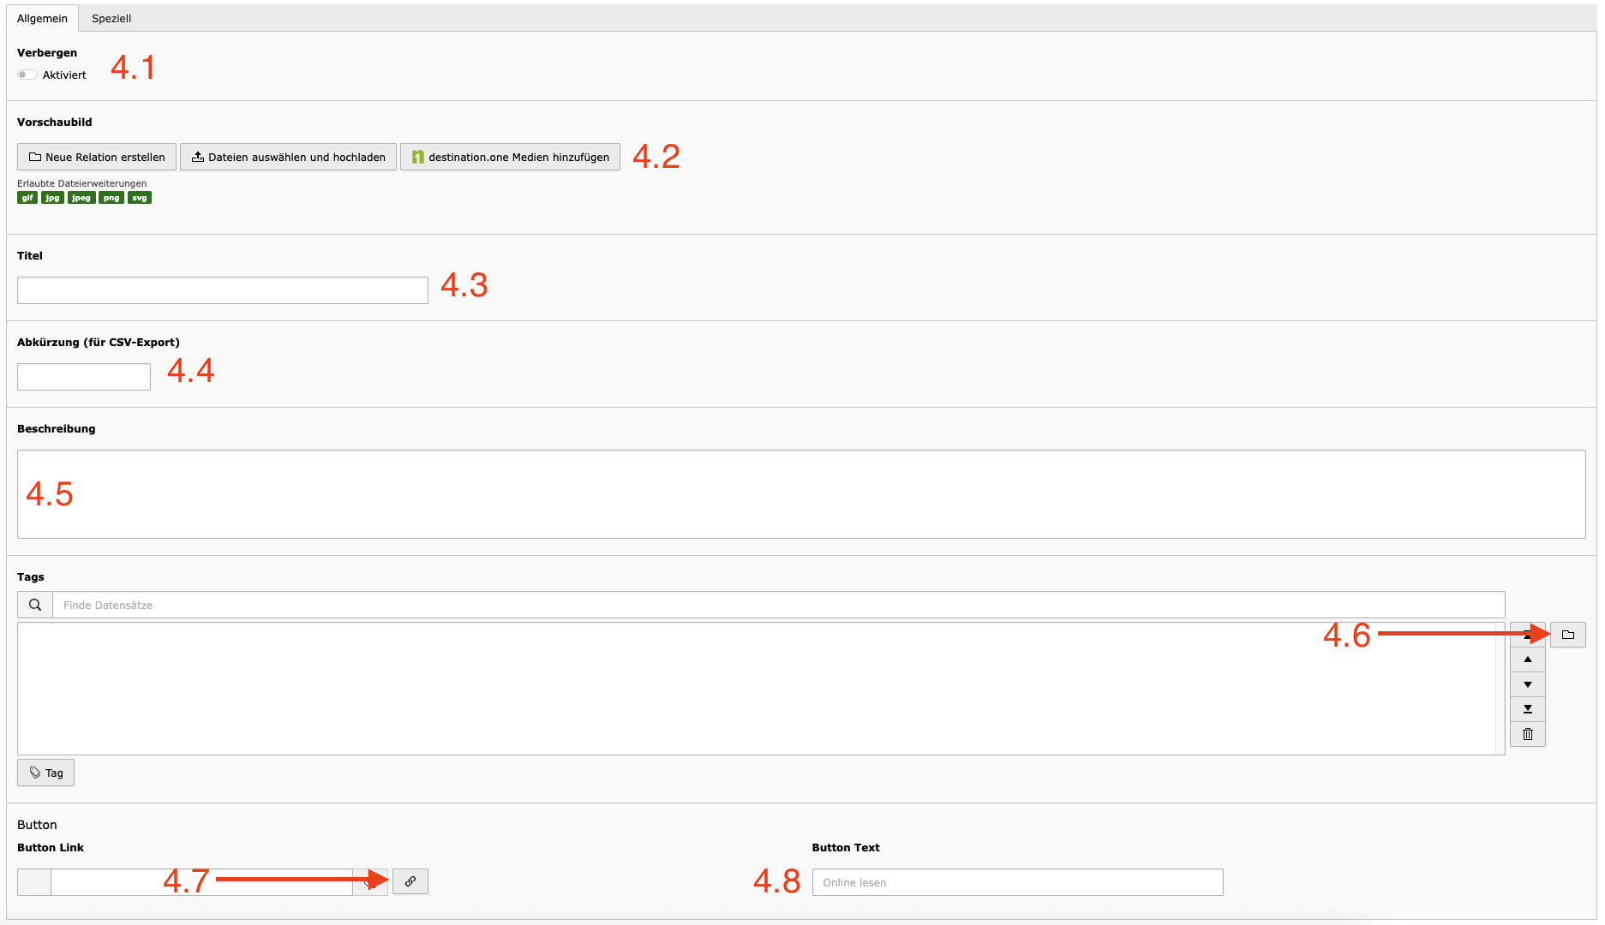Image resolution: width=1605 pixels, height=925 pixels.
Task: Click the jpeg file extension badge
Action: [x=81, y=198]
